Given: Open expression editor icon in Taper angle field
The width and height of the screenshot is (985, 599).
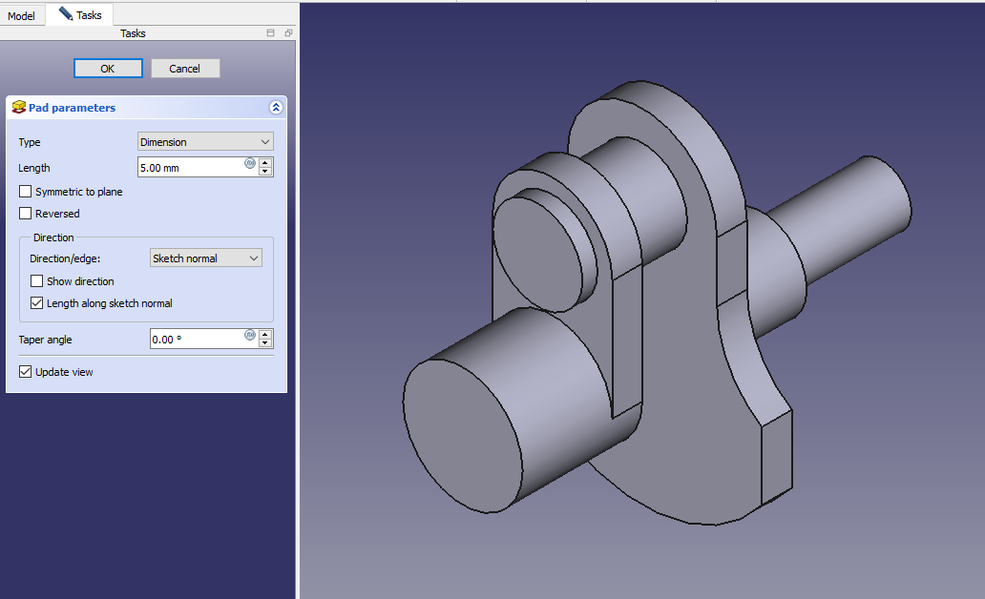Looking at the screenshot, I should pos(250,335).
